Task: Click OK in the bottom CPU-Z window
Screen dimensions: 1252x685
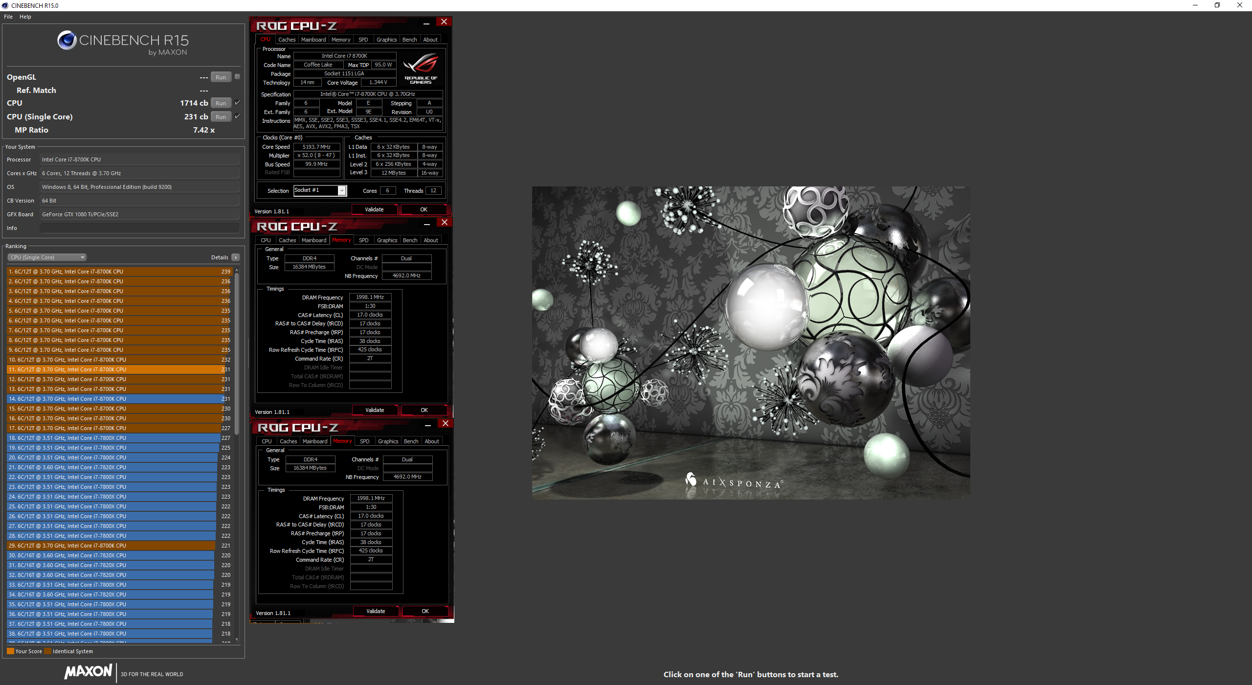Action: (425, 611)
